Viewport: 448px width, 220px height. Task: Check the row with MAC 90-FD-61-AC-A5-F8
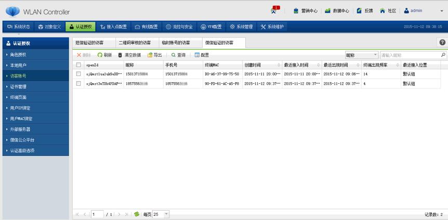78,83
